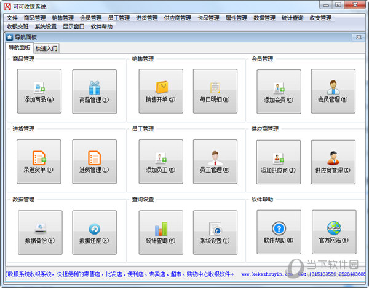Click 添加会员 (C) add member button

coord(279,91)
